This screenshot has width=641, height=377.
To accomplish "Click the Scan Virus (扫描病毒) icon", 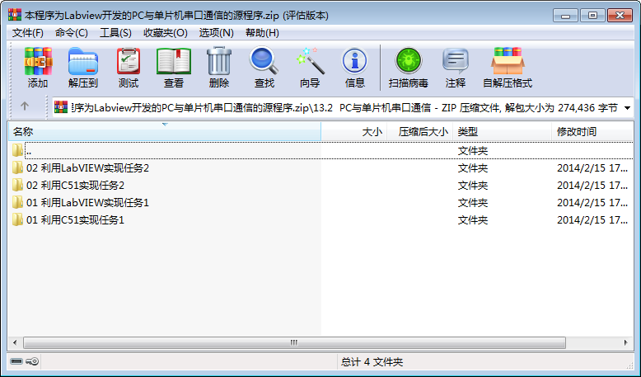I will [x=409, y=61].
